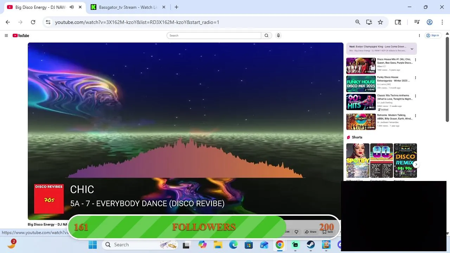Open Classic 90s Techno Anthems title link
This screenshot has width=450, height=253.
pos(395,97)
